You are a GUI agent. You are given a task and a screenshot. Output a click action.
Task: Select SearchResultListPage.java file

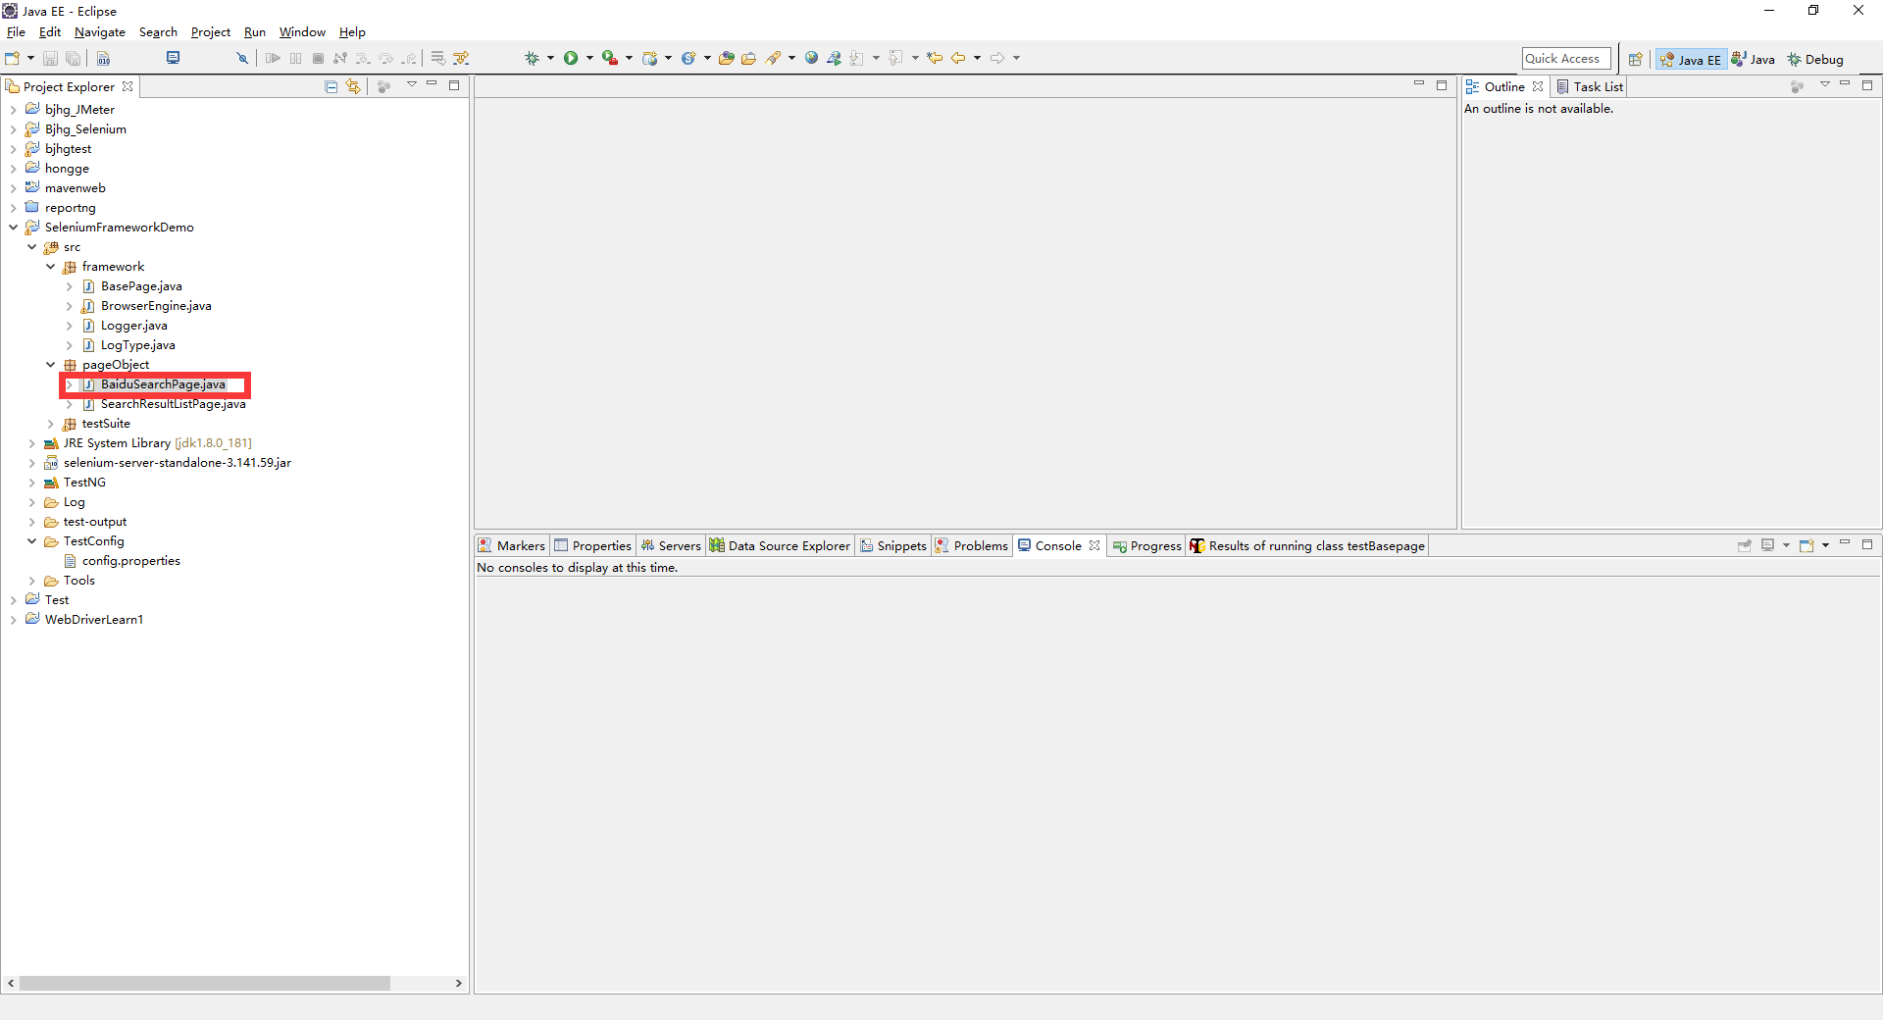[173, 404]
